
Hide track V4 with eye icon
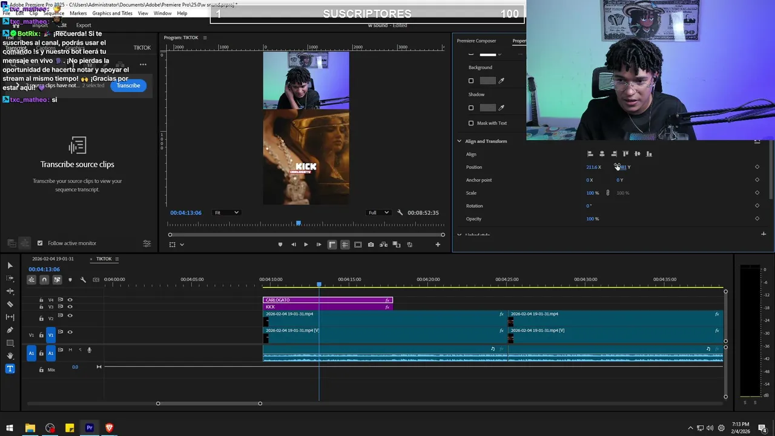(x=70, y=300)
